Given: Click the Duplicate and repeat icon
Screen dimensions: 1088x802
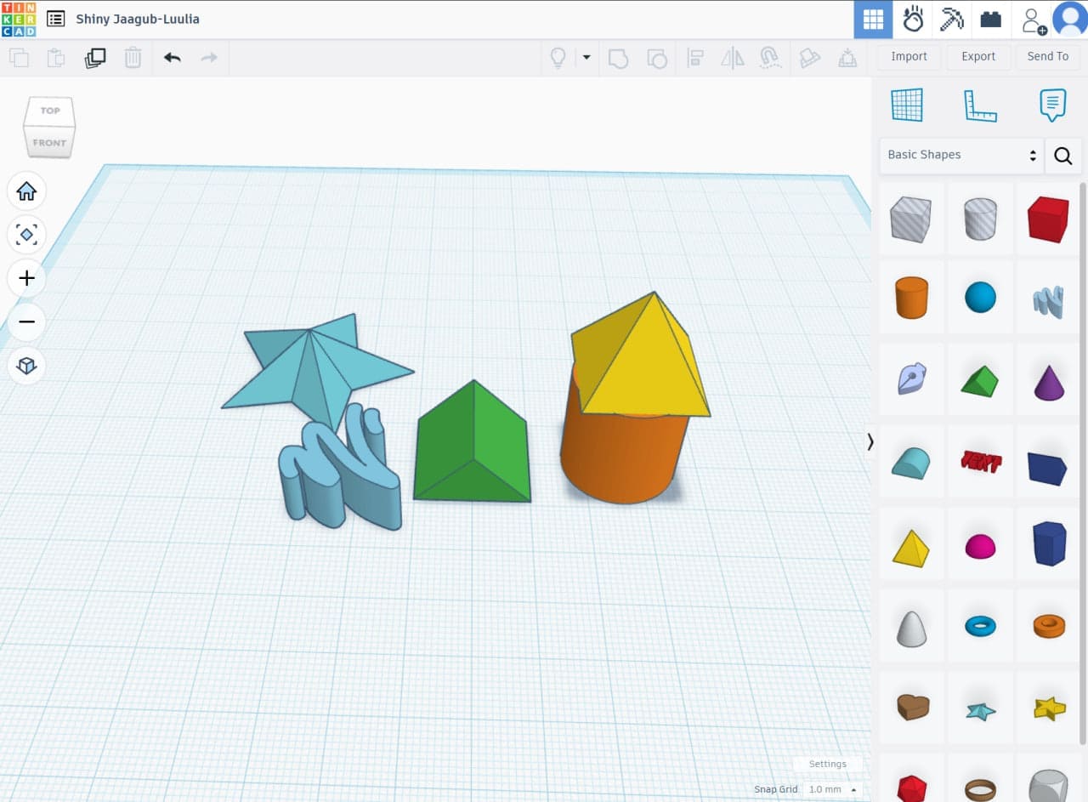Looking at the screenshot, I should (x=95, y=58).
